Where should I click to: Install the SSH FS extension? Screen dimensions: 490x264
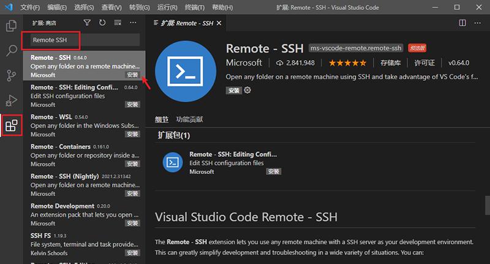tap(132, 253)
